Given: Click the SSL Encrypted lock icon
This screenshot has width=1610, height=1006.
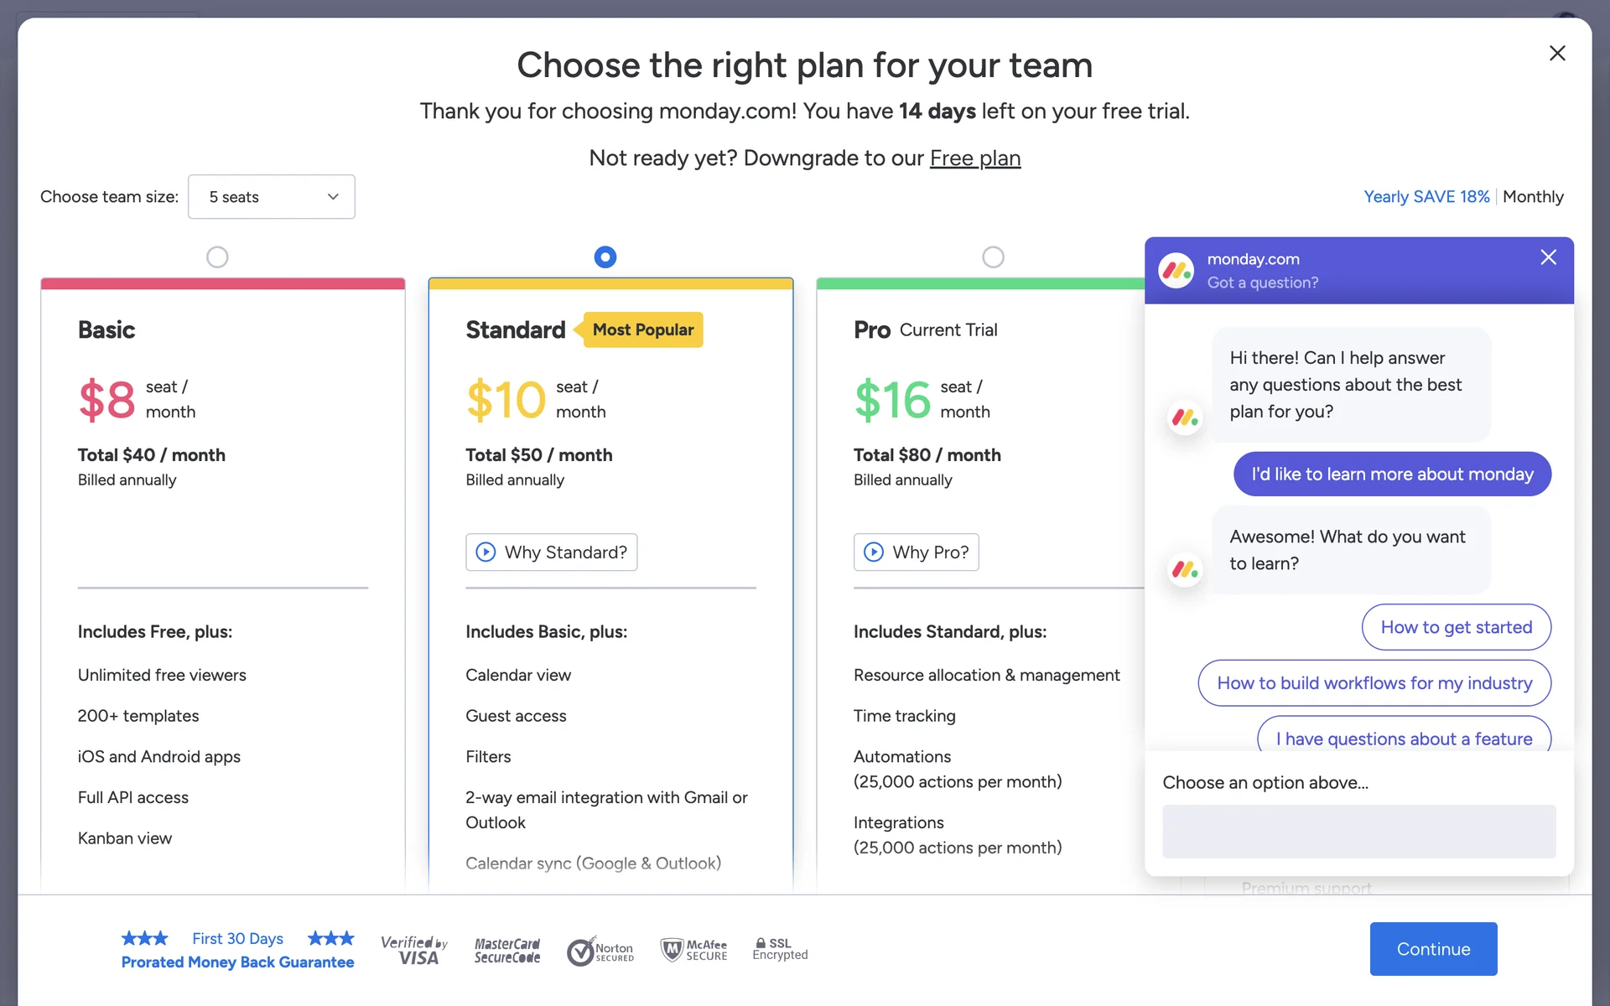Looking at the screenshot, I should click(761, 943).
